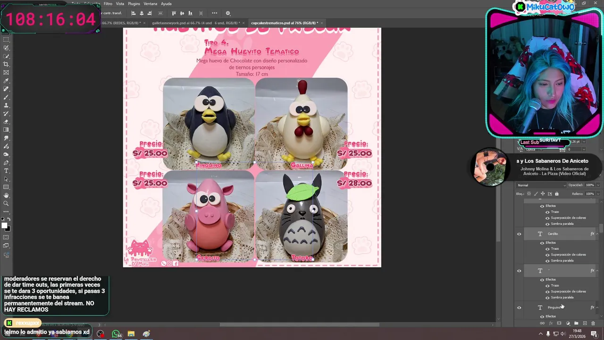Screen dimensions: 604x340
Task: Link layers using chain icon
Action: click(542, 323)
